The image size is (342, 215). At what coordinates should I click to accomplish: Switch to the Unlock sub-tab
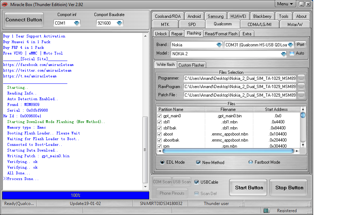(x=161, y=34)
